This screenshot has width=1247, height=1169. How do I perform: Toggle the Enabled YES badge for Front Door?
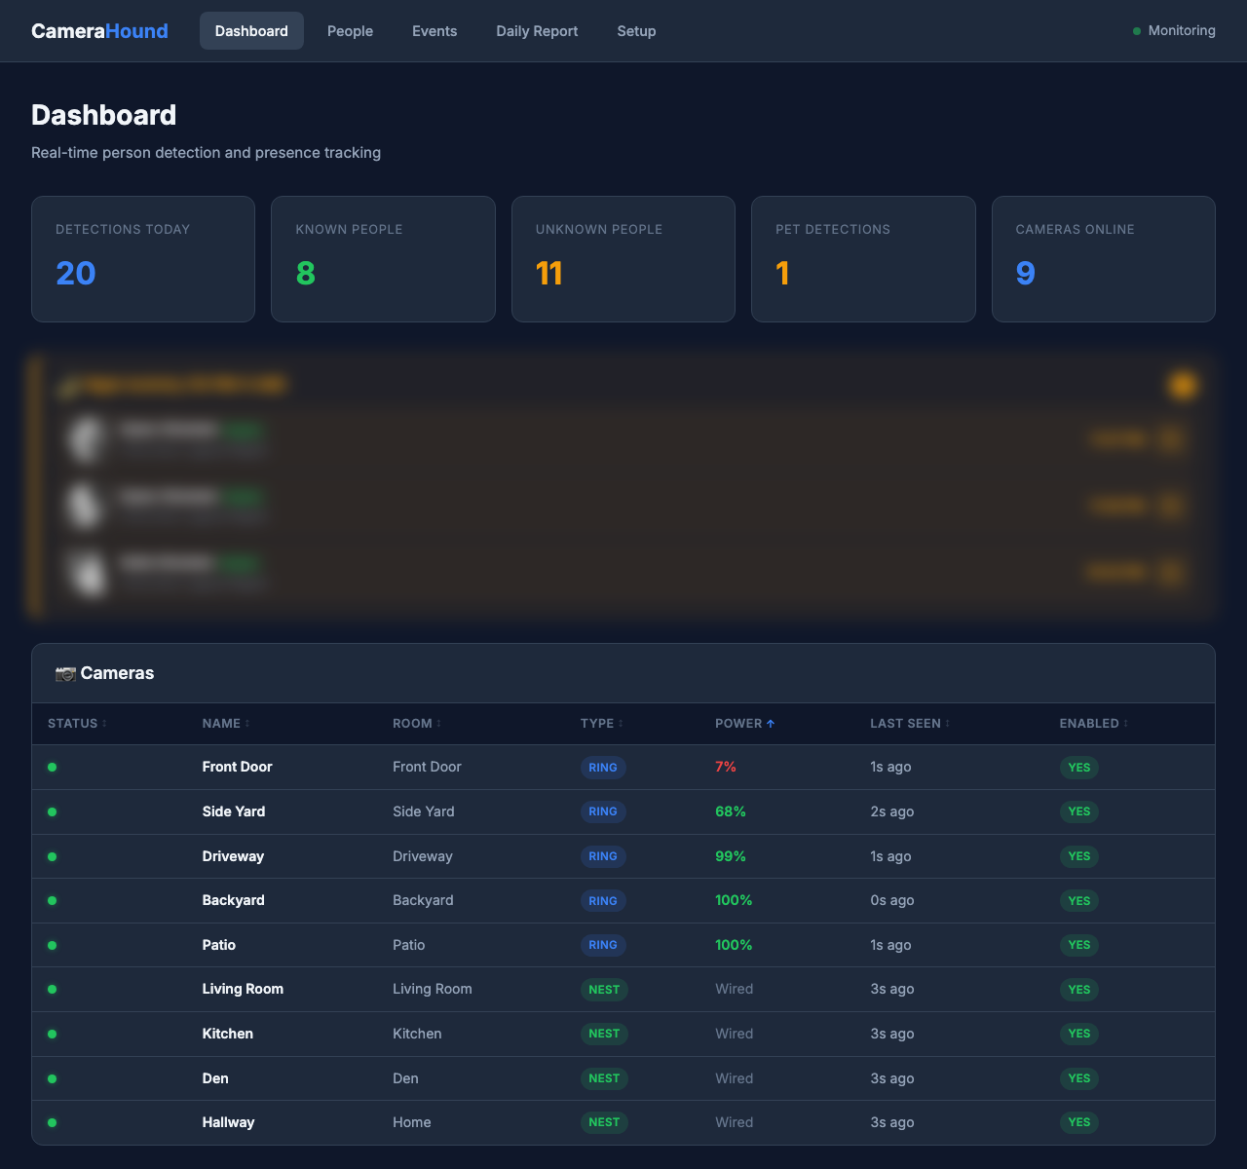(x=1078, y=768)
